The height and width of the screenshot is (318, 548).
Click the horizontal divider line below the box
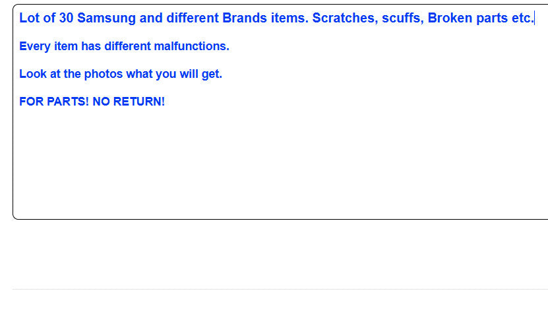coord(280,290)
